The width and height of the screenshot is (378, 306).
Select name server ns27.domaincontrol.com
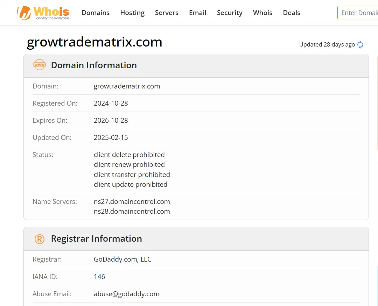click(x=132, y=202)
